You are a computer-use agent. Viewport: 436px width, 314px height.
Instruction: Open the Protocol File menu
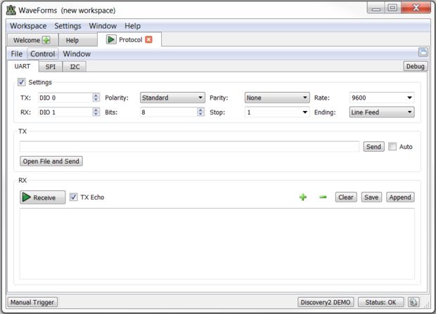17,53
